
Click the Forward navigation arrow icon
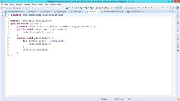(x=154, y=8)
